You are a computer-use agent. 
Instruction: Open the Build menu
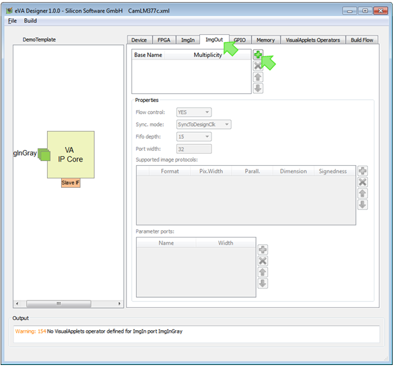coord(30,21)
